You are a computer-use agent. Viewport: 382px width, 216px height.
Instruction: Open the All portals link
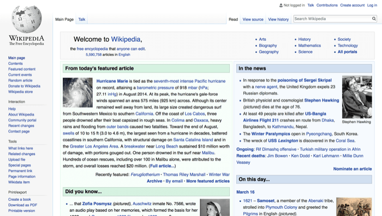(x=347, y=52)
